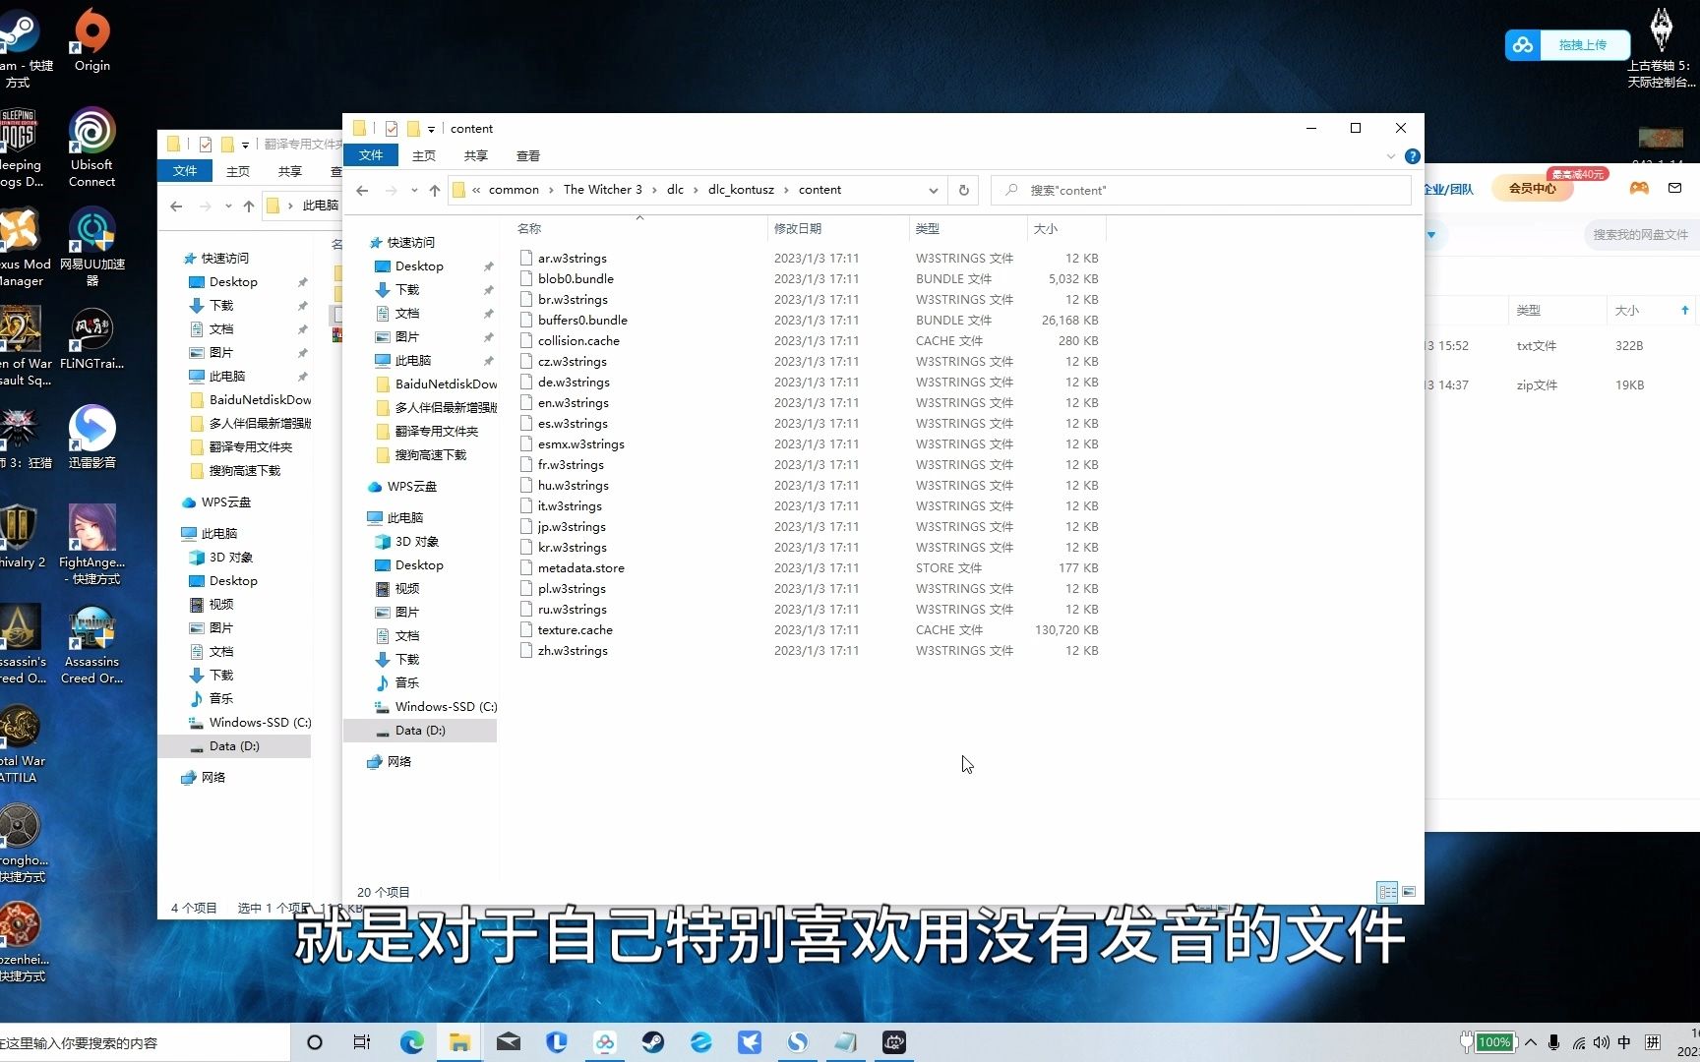Screen dimensions: 1700x1062
Task: Open 上古卷轴5 desktop shortcut
Action: pyautogui.click(x=1661, y=47)
